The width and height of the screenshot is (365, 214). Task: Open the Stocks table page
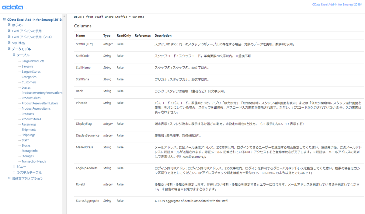(26, 146)
